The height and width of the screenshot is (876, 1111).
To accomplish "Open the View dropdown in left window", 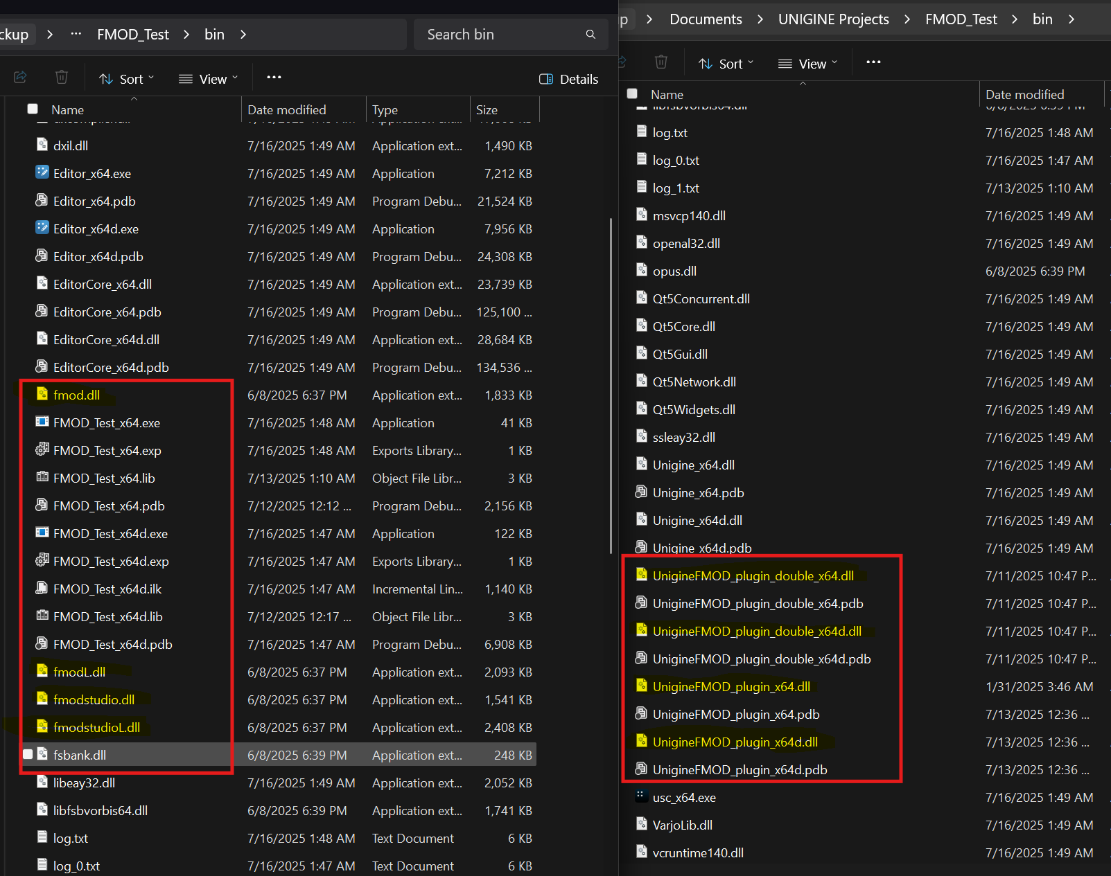I will pyautogui.click(x=209, y=79).
